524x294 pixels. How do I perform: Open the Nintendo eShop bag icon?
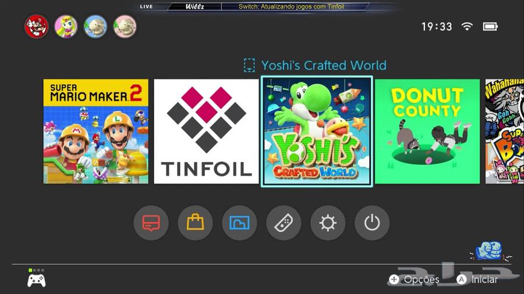[195, 223]
